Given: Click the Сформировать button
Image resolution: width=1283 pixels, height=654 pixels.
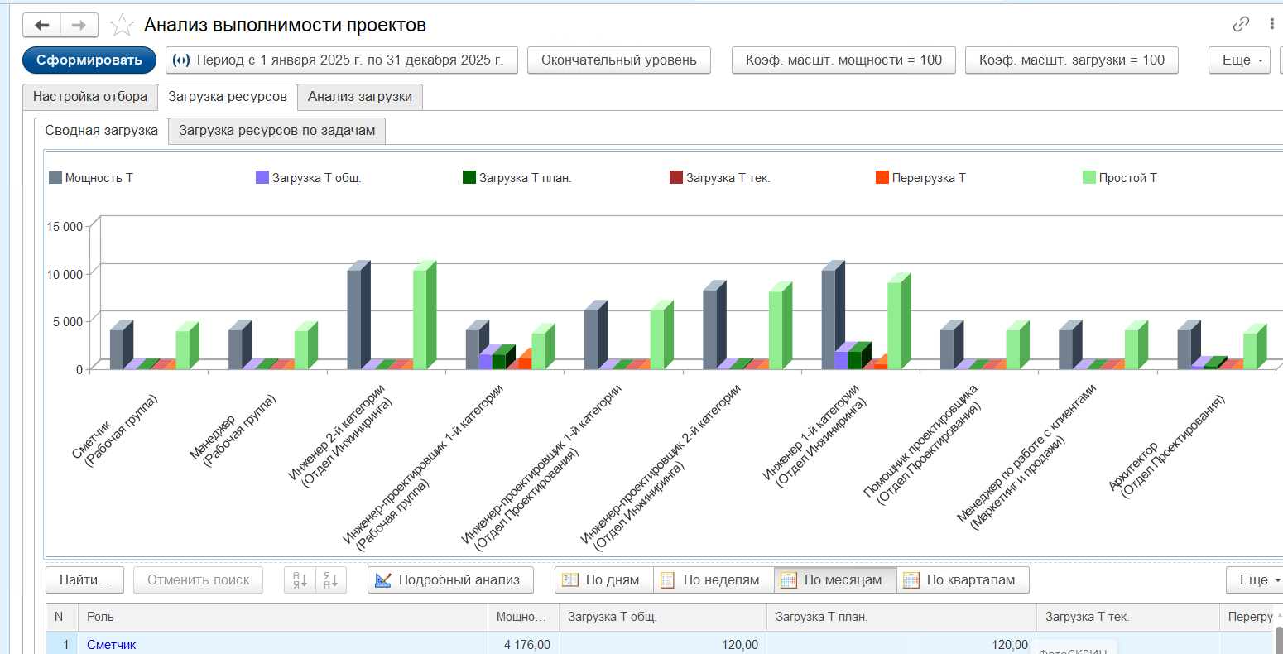Looking at the screenshot, I should click(x=89, y=60).
